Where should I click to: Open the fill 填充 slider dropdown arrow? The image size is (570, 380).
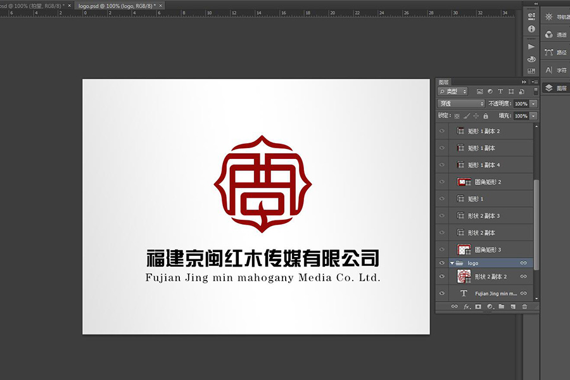(x=533, y=116)
